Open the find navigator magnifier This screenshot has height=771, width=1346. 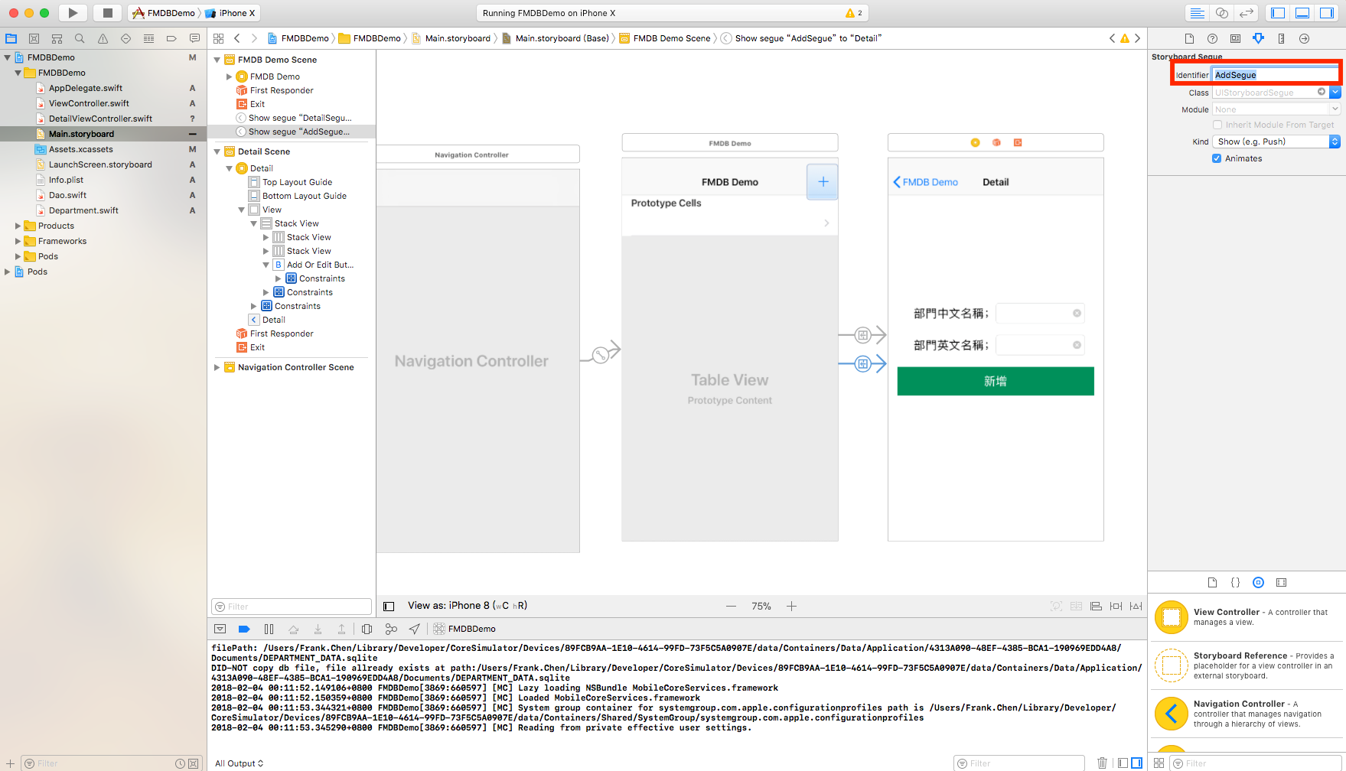[80, 38]
